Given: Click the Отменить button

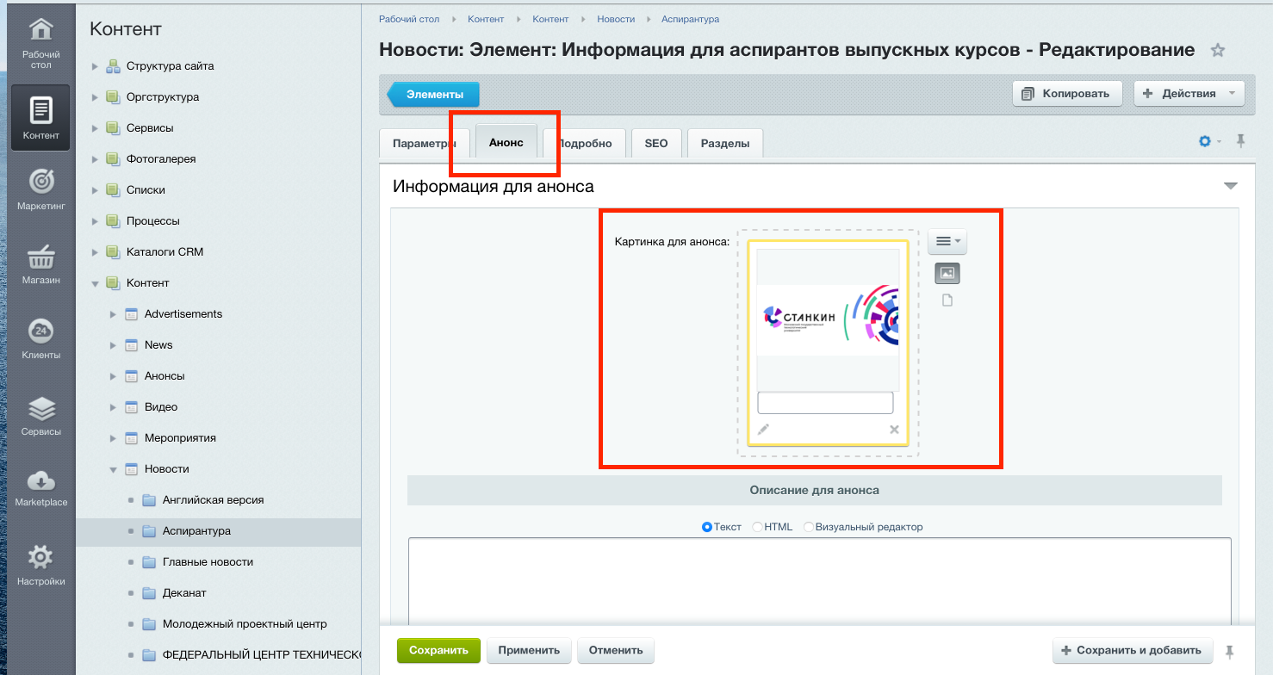Looking at the screenshot, I should click(616, 651).
